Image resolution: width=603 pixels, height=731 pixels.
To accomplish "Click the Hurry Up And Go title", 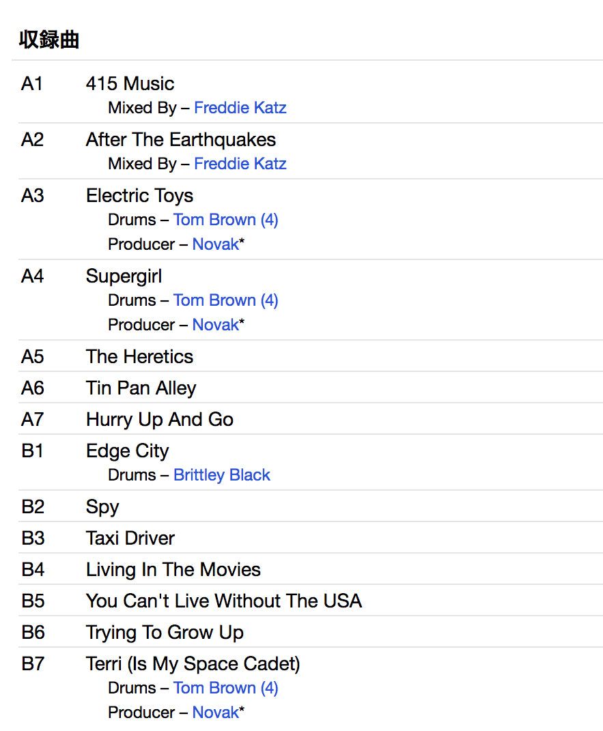I will click(159, 420).
